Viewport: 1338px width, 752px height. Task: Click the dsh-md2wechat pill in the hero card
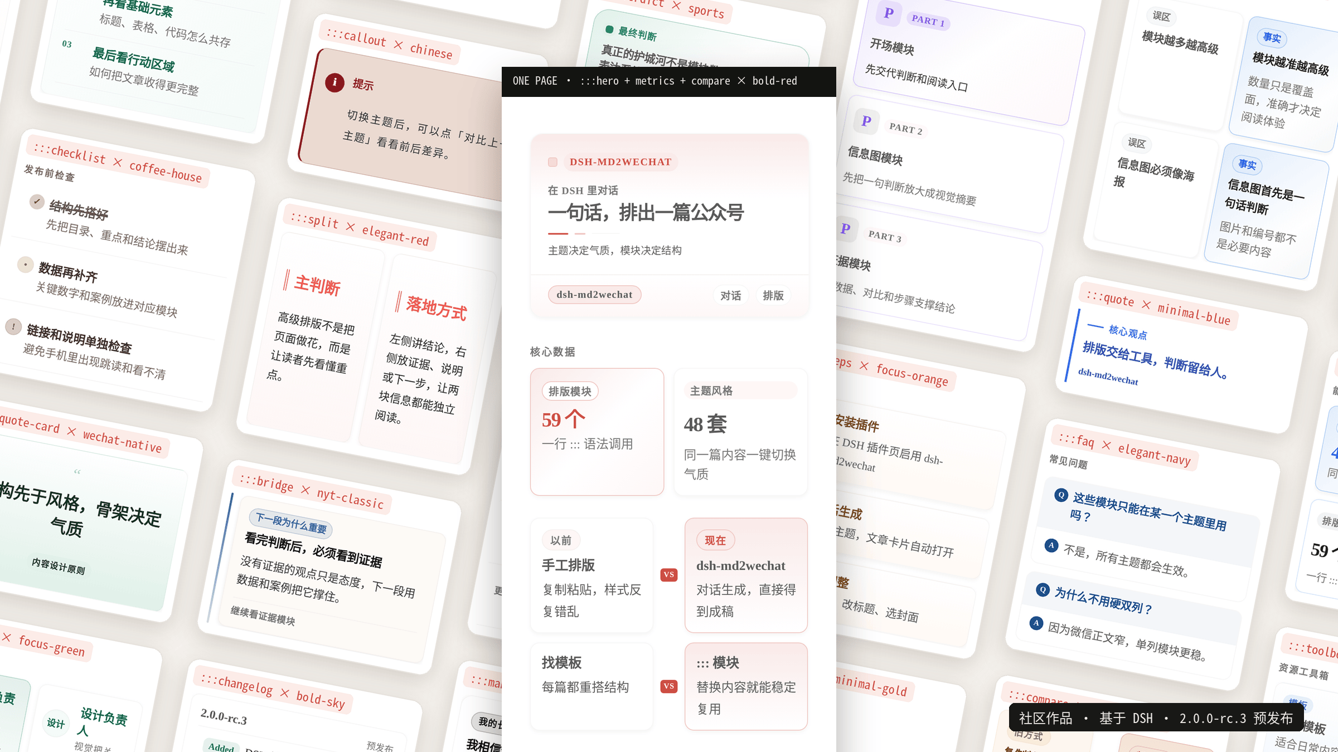coord(594,295)
